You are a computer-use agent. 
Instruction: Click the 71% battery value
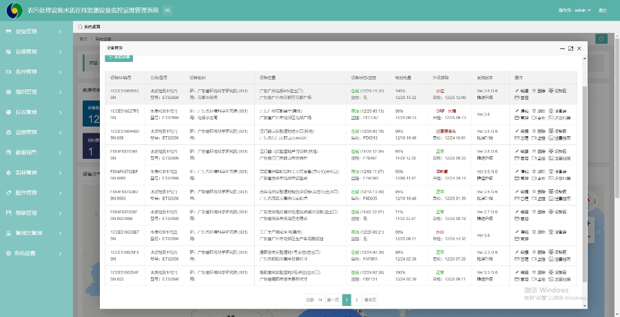tap(400, 212)
